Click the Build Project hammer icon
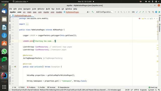Viewport: 161px width, 91px height. click(x=93, y=12)
